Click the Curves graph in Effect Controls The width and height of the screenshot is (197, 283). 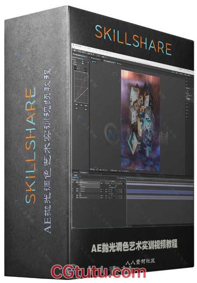coord(81,87)
